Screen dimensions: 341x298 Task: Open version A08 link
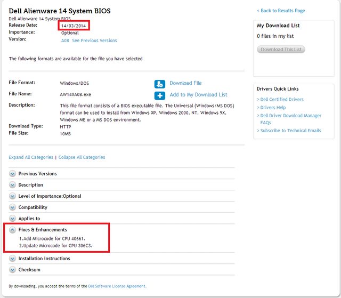tap(65, 41)
